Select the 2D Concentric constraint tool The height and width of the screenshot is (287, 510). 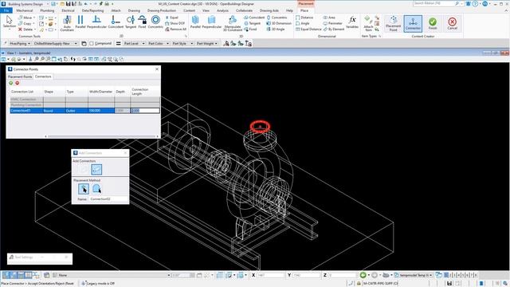(x=155, y=22)
